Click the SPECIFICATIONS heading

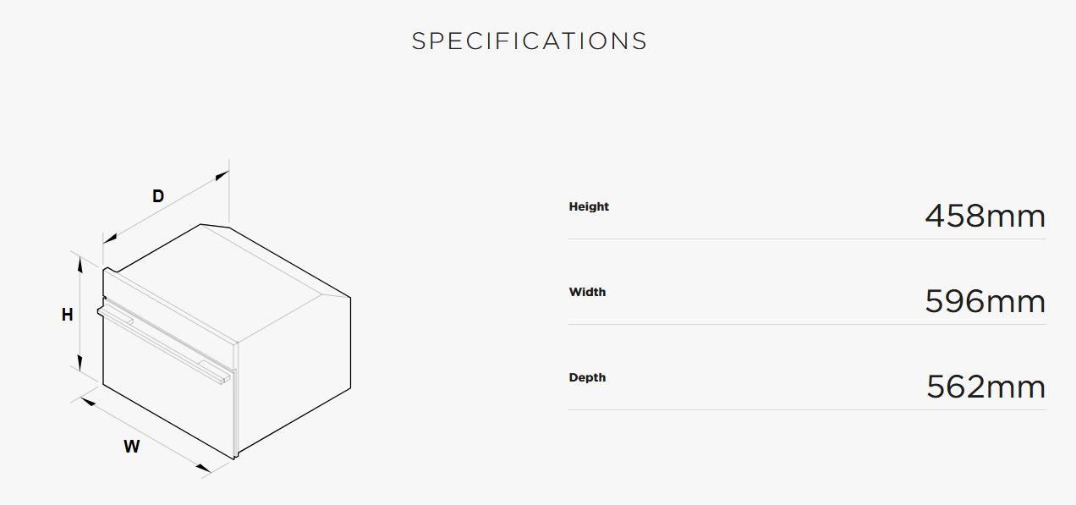pyautogui.click(x=530, y=41)
